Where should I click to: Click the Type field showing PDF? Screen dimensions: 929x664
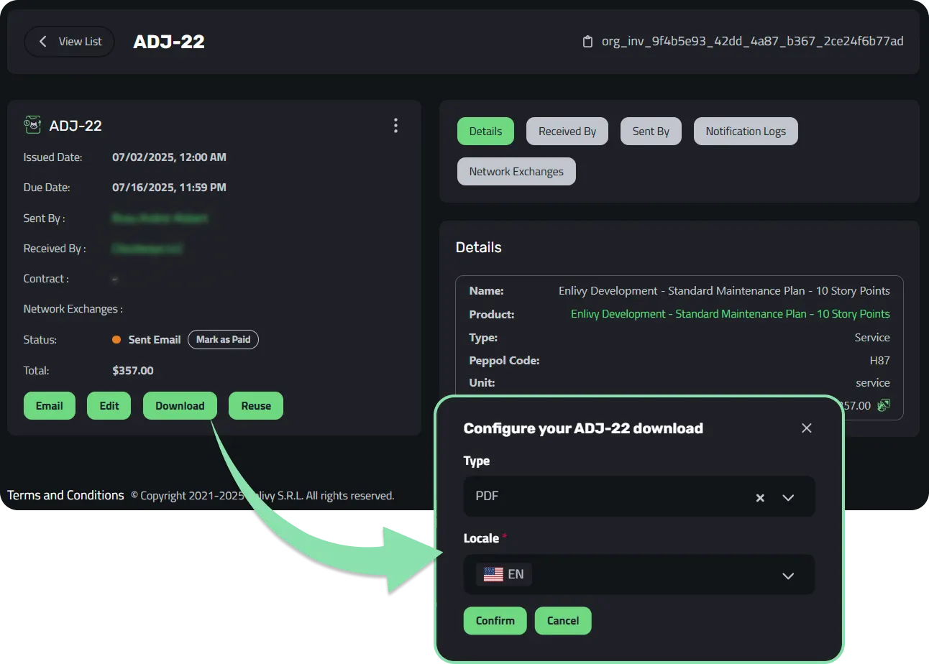(x=639, y=497)
